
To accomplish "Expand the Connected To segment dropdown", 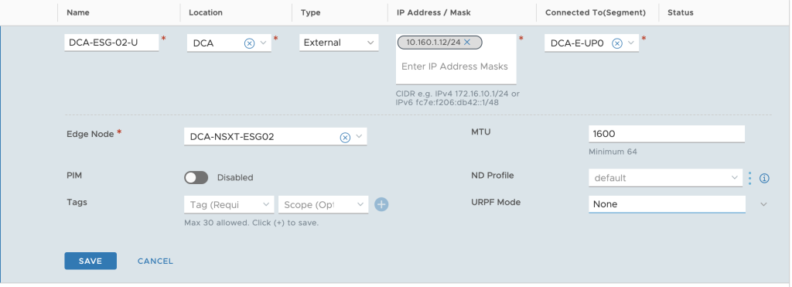I will (631, 43).
